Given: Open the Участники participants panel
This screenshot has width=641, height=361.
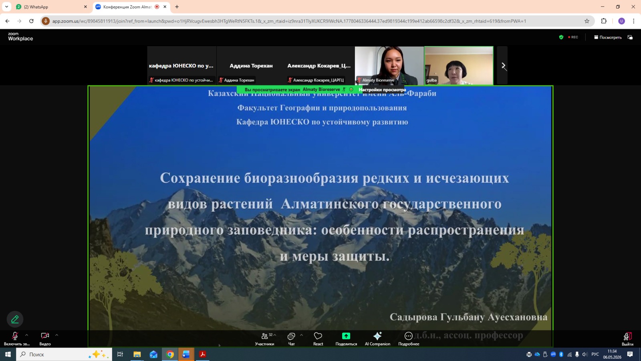Looking at the screenshot, I should click(264, 339).
